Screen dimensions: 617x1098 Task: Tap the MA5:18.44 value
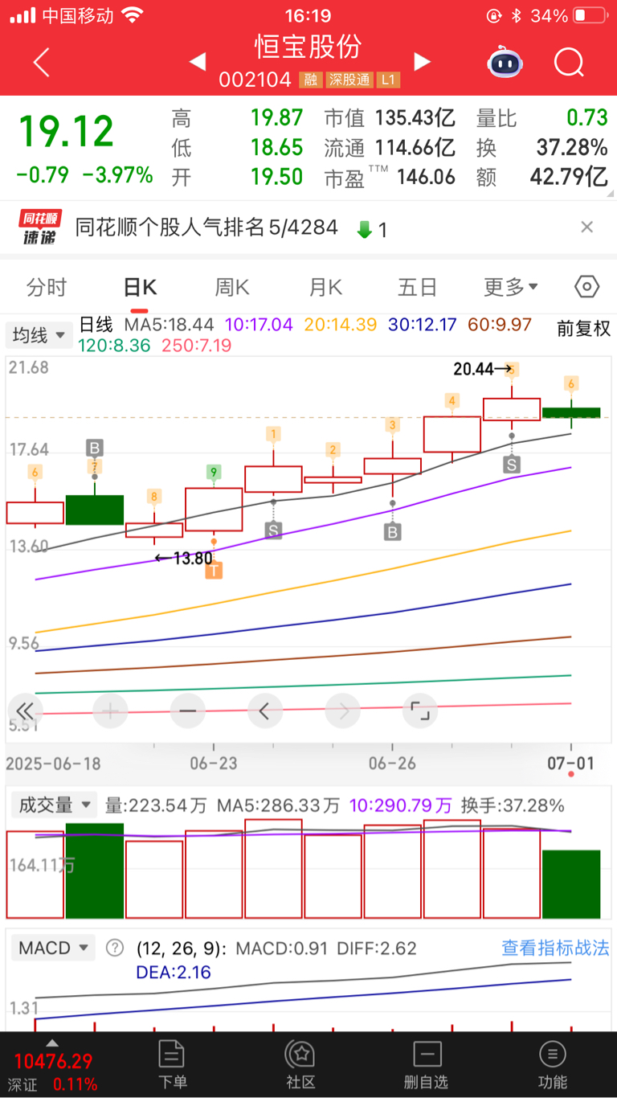[x=169, y=325]
